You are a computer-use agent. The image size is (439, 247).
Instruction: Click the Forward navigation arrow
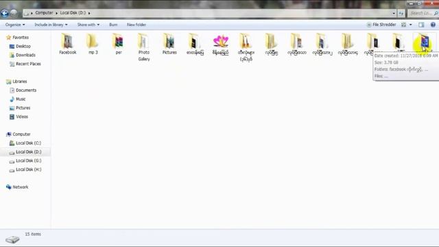click(x=14, y=13)
